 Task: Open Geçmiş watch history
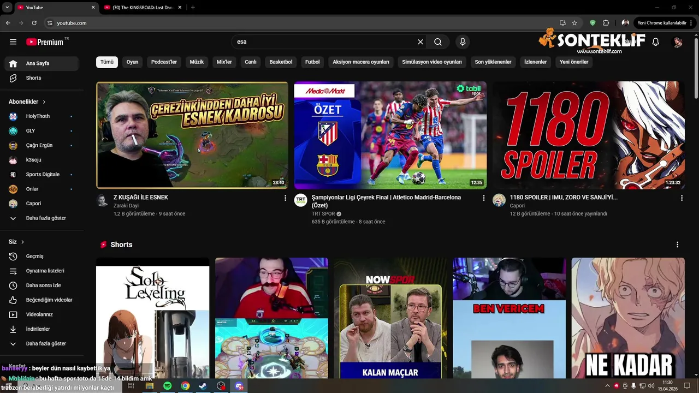(42, 257)
